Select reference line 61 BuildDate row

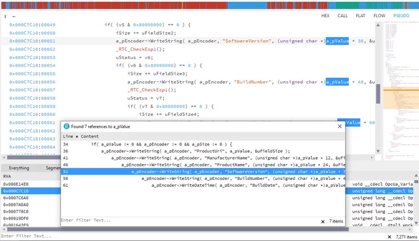[x=203, y=185]
